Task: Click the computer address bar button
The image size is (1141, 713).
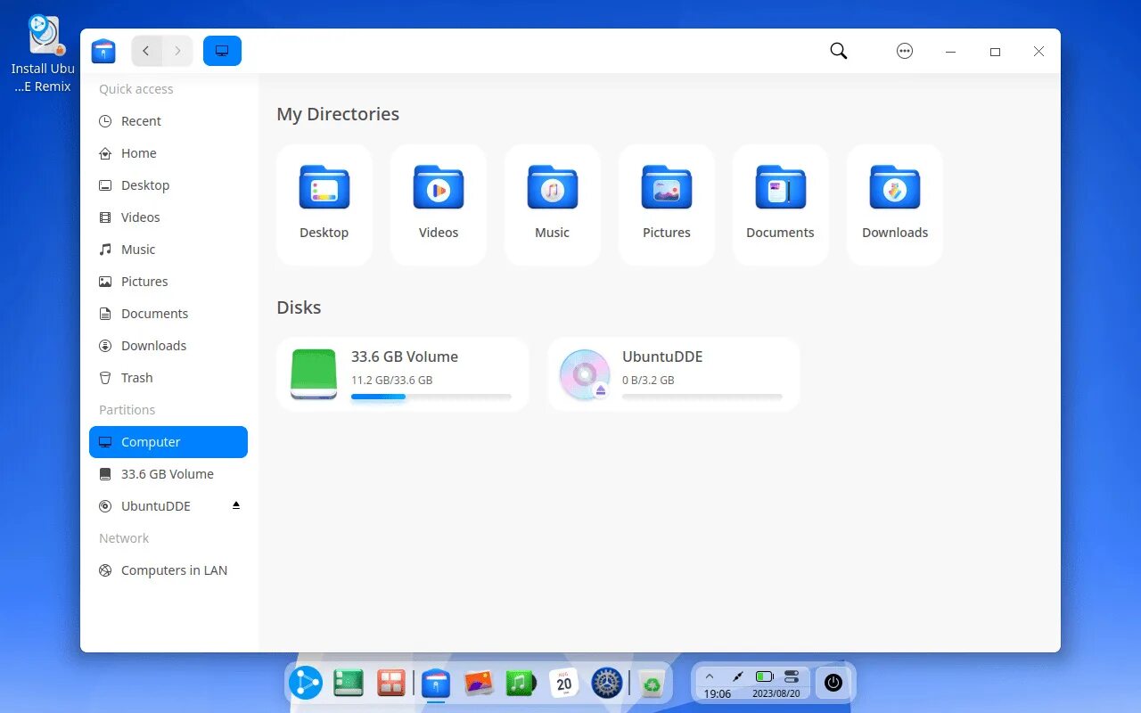Action: click(x=222, y=51)
